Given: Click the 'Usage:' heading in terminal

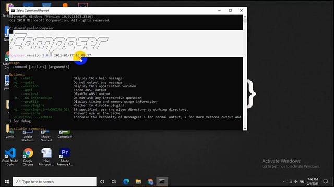Looking at the screenshot, I should (x=15, y=63).
